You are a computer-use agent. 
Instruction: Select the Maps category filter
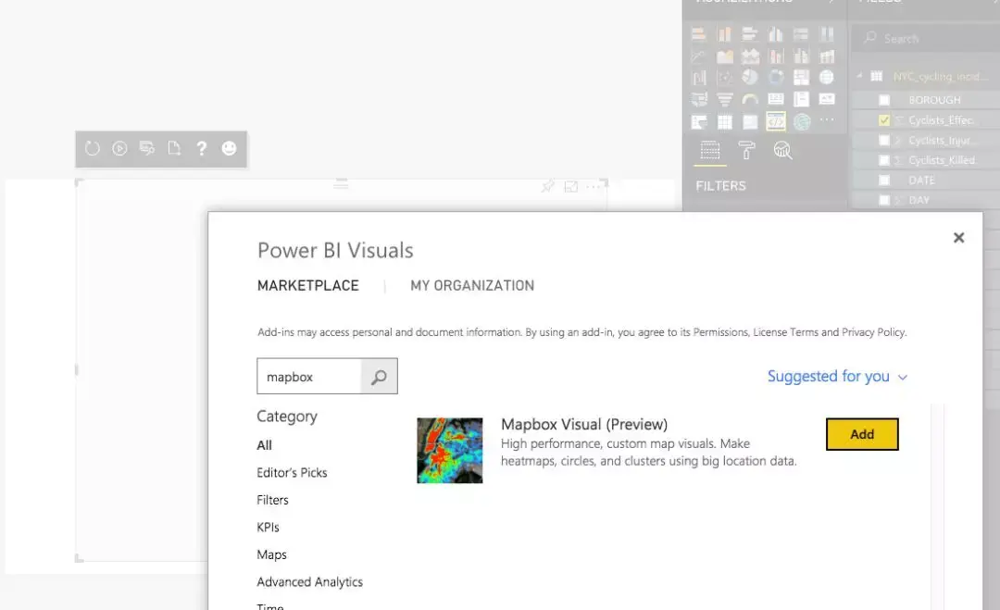pyautogui.click(x=271, y=554)
